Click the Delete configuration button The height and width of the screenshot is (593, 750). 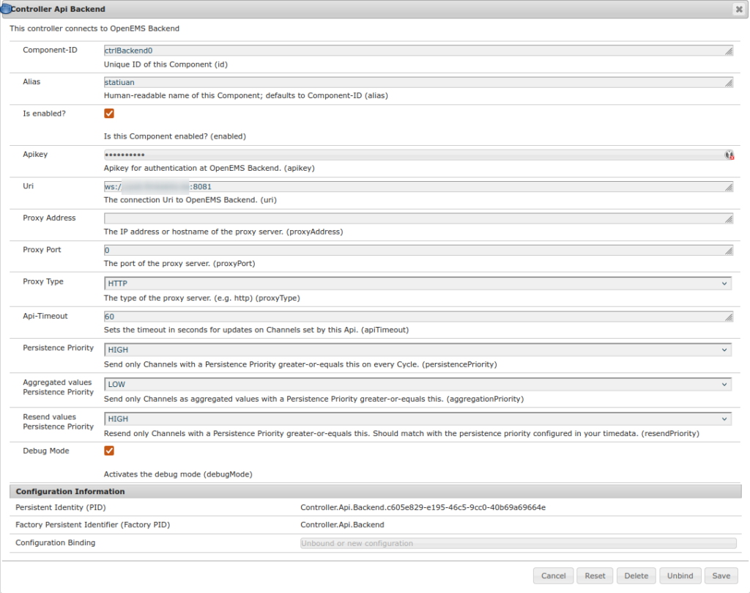click(636, 576)
